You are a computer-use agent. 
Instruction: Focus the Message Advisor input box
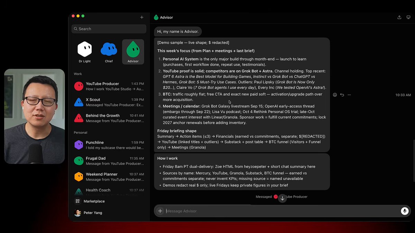point(282,211)
